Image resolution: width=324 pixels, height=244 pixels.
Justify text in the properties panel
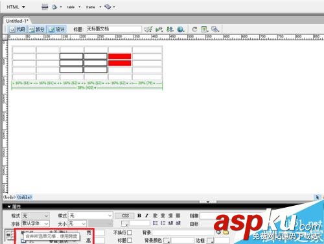178,216
